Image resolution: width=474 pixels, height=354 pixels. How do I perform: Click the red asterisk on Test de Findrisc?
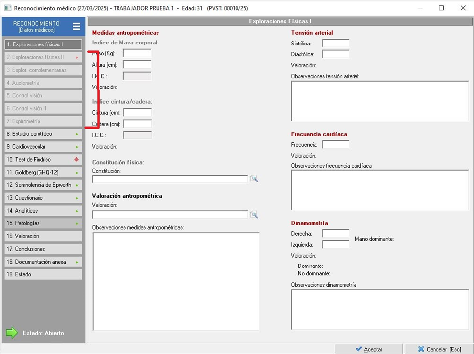pos(76,160)
